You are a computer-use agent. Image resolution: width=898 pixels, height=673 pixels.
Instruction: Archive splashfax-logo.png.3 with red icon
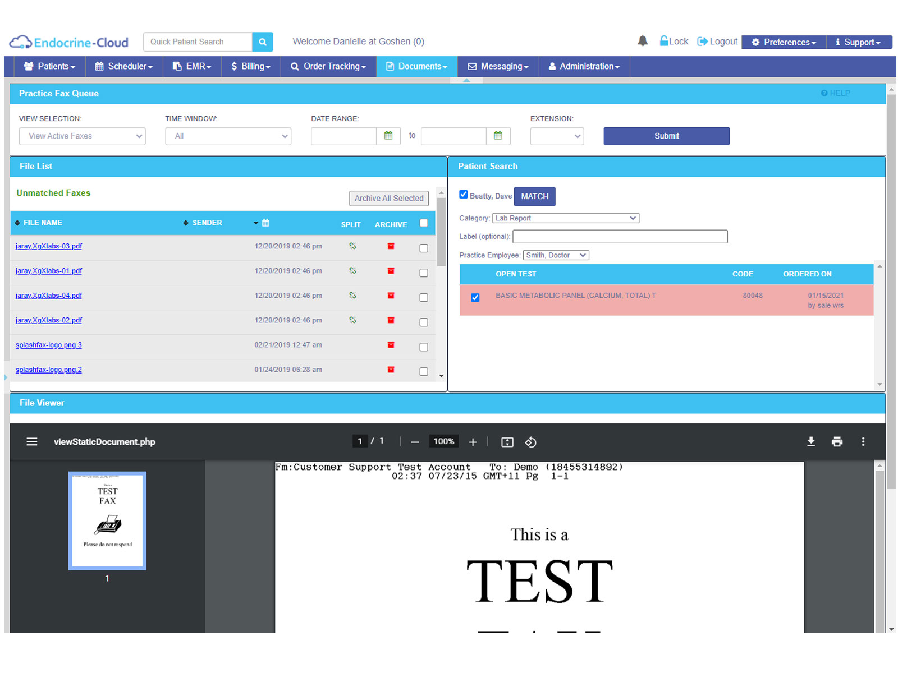point(391,345)
